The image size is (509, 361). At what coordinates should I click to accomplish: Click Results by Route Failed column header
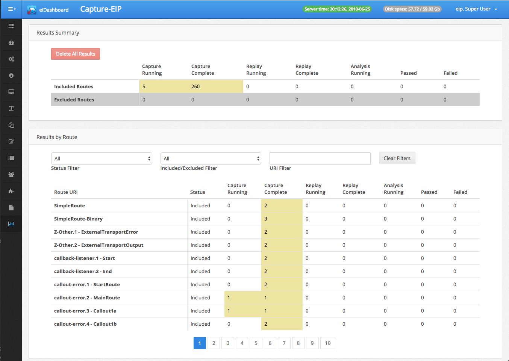click(x=460, y=192)
